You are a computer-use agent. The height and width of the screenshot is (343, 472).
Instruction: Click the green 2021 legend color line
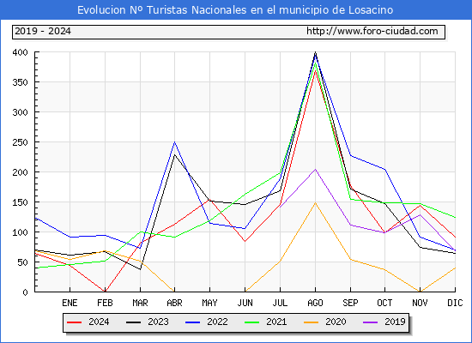(x=252, y=322)
